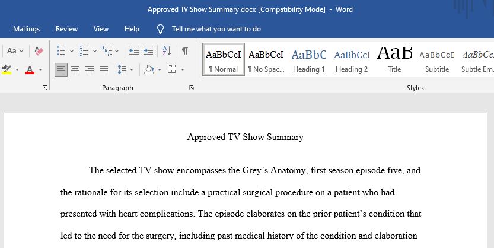Apply the Subtle Emphasis style
The width and height of the screenshot is (494, 248).
tap(477, 59)
